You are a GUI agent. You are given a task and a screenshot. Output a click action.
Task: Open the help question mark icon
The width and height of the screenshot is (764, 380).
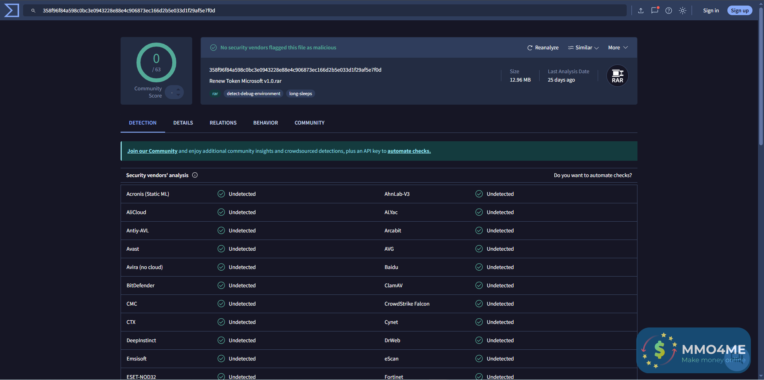[x=668, y=11]
